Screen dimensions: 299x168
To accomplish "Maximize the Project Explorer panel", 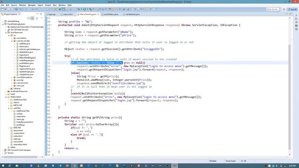I will click(41, 14).
